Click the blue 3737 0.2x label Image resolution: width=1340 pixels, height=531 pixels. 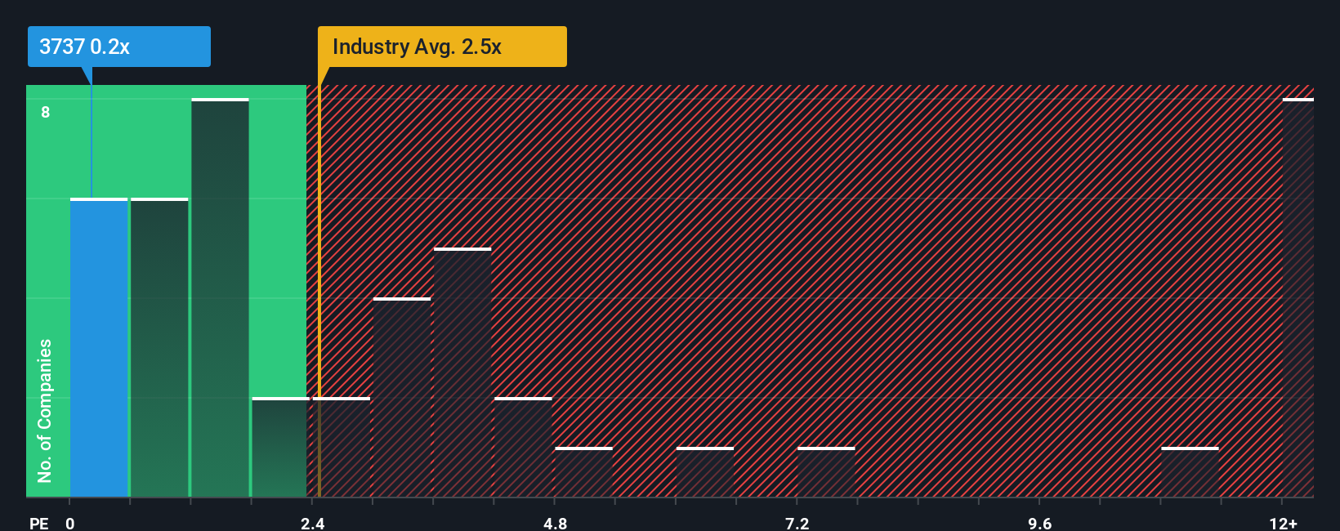pos(119,47)
